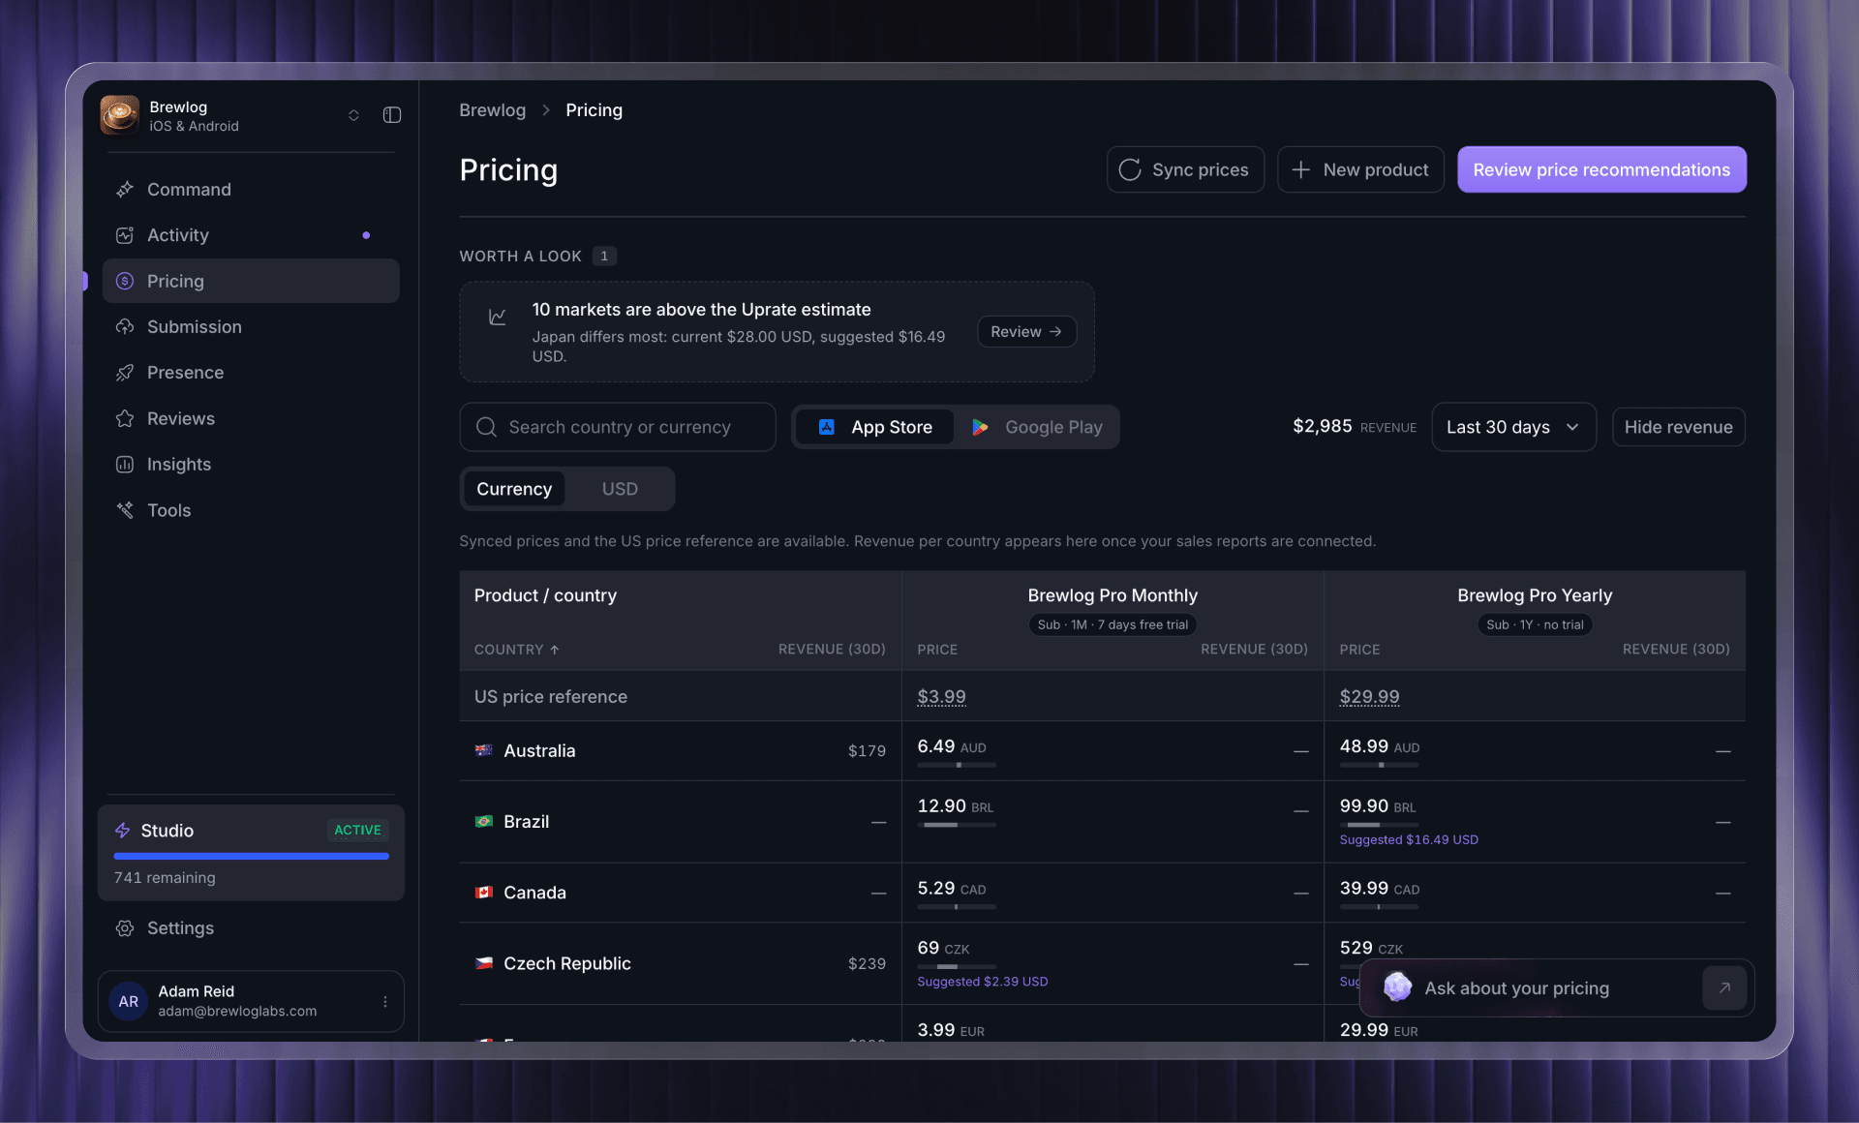Click the Reviews star icon
This screenshot has height=1123, width=1859.
pos(125,418)
